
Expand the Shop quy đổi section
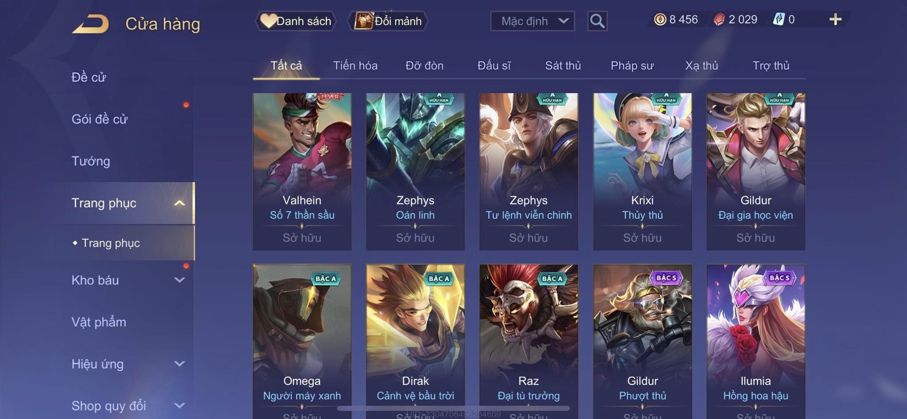[x=179, y=405]
